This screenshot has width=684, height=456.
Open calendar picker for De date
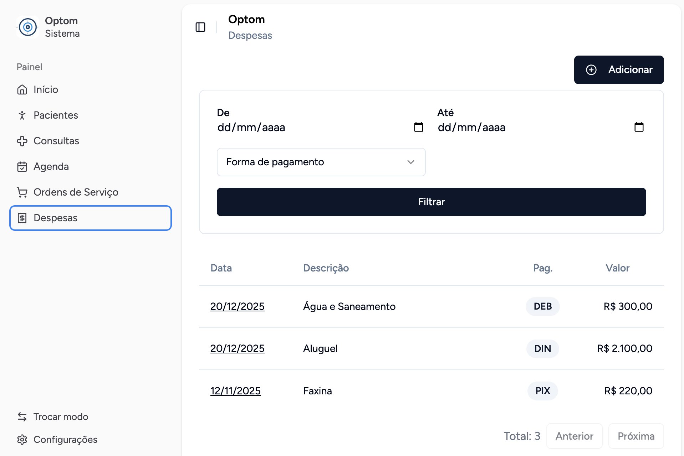click(x=418, y=127)
